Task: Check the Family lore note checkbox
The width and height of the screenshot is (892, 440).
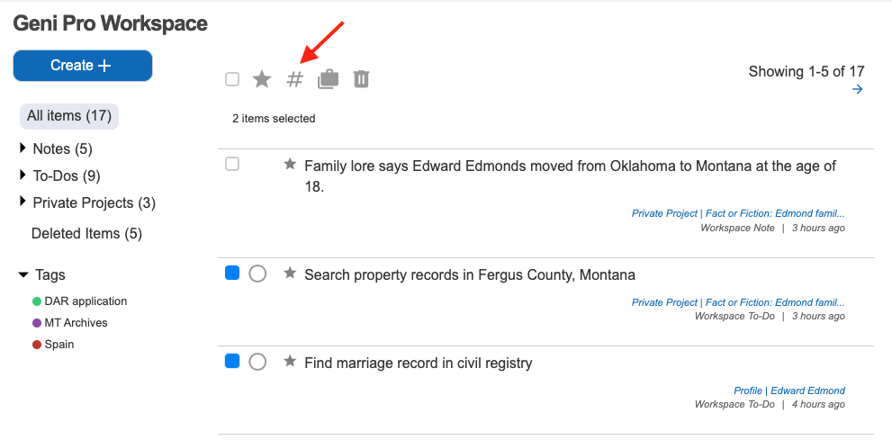Action: [232, 164]
